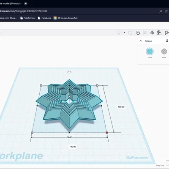Click the Group shapes icon
The height and width of the screenshot is (169, 169).
(x=130, y=33)
